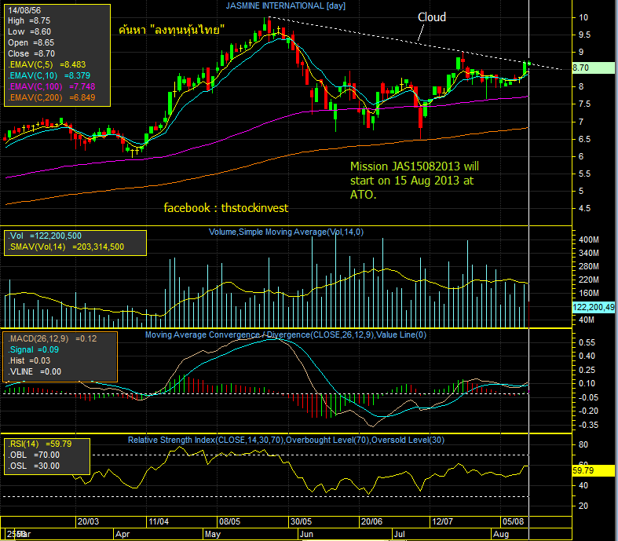Select the .SMAV(Vol,14) =203,314,500 legend entry
618x541 pixels.
[66, 247]
